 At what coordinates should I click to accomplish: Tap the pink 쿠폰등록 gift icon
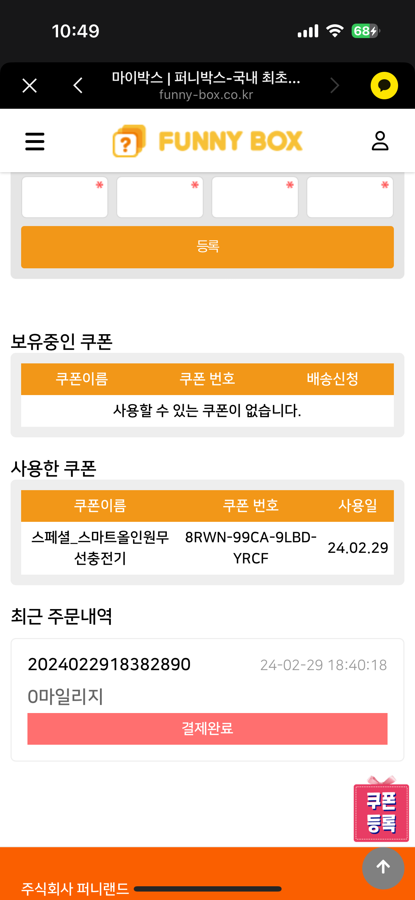[x=381, y=811]
